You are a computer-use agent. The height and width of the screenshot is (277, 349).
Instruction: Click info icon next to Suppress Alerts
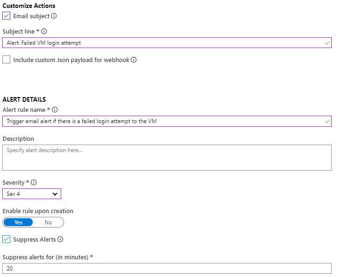pyautogui.click(x=61, y=239)
